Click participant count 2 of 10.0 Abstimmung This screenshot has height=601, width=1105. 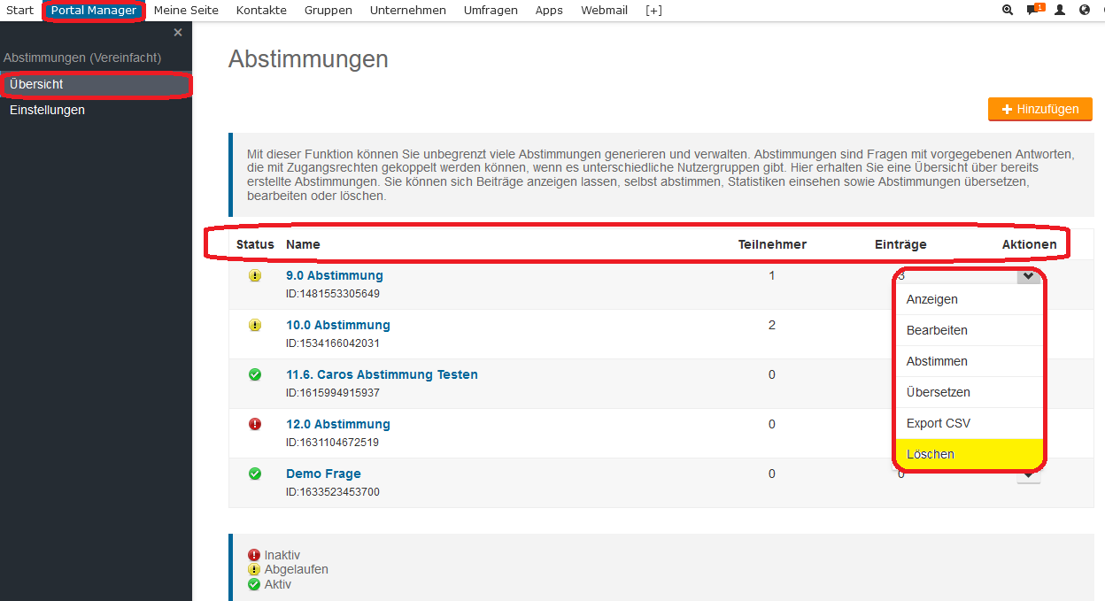(772, 325)
